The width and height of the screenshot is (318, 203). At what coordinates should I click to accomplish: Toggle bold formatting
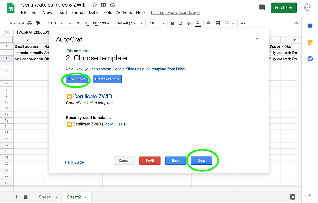pos(172,23)
